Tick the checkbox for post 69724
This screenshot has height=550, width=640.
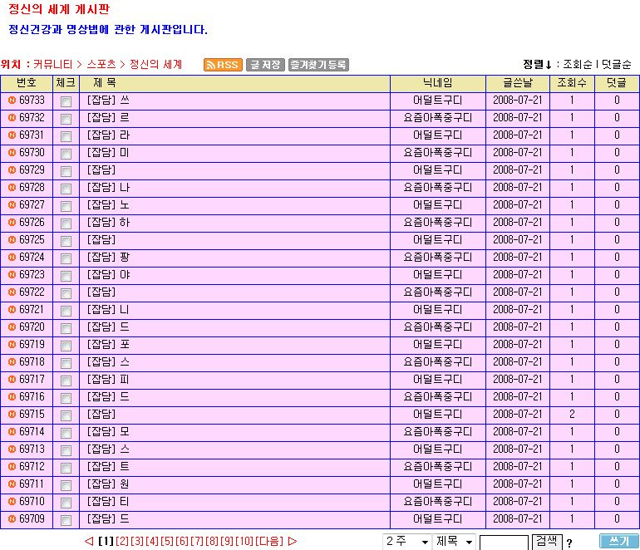point(66,258)
